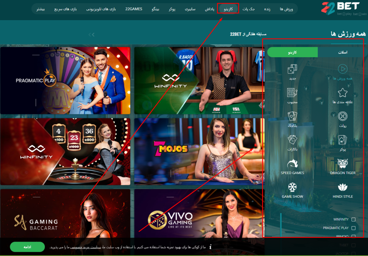Select the پوکر spade card category icon
368x256 pixels.
(x=342, y=140)
